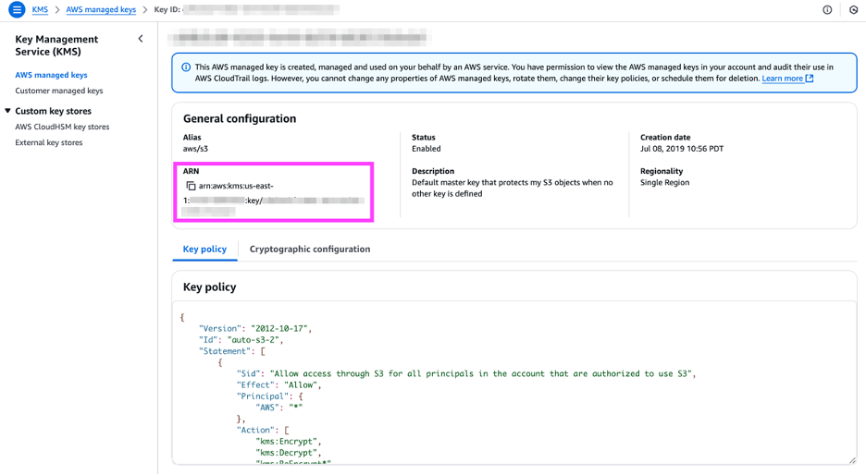This screenshot has width=866, height=475.
Task: Open Customer managed keys in sidebar
Action: tap(59, 91)
